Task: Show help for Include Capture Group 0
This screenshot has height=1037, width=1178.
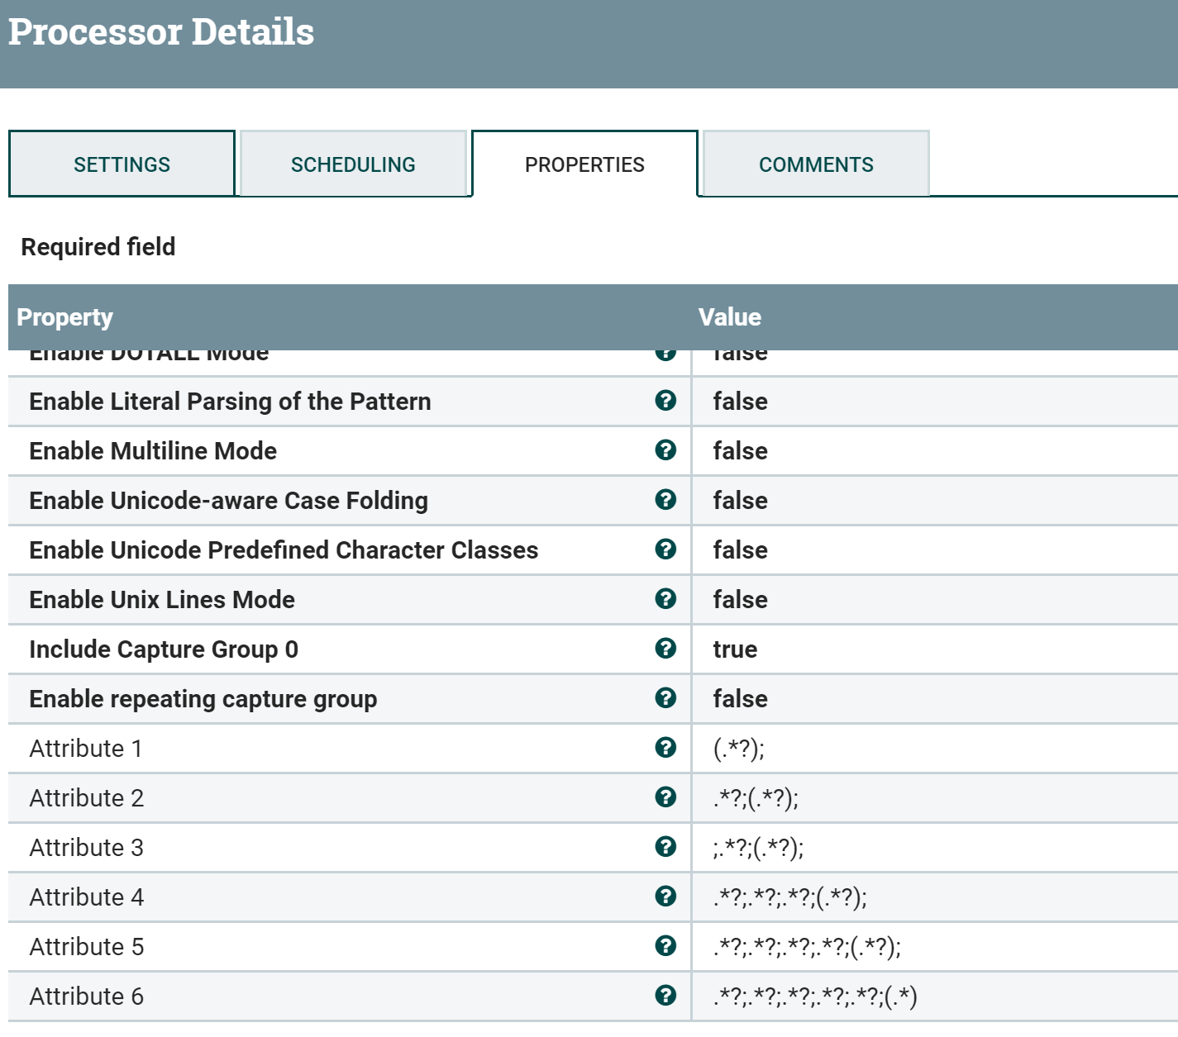Action: 665,649
